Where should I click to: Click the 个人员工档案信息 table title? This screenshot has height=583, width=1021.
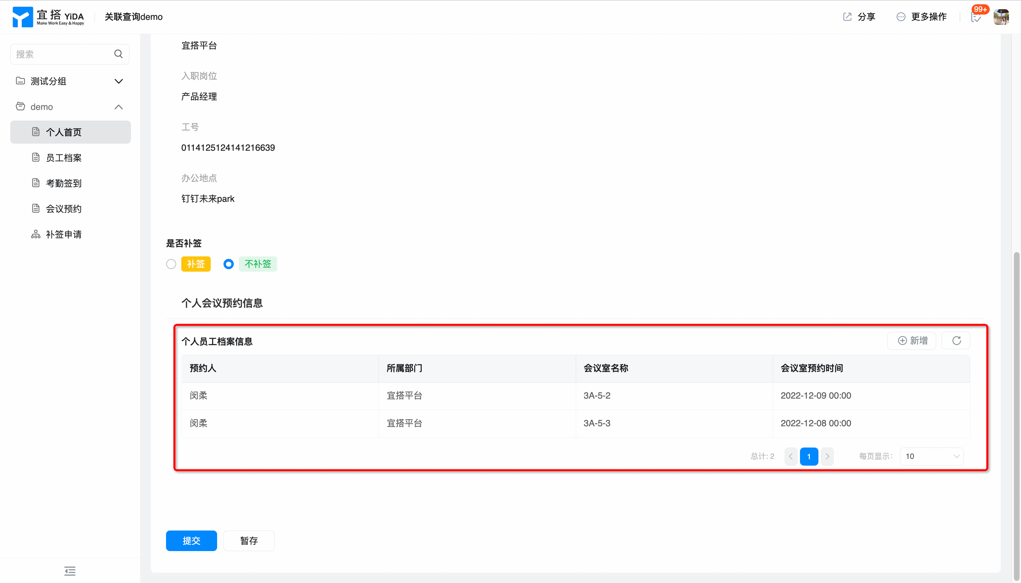[x=217, y=341]
